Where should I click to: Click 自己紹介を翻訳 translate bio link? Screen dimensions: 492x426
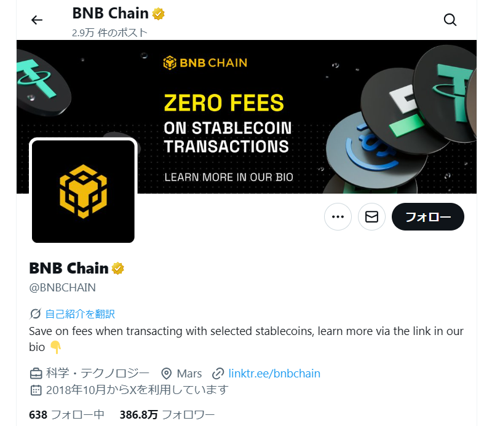[x=80, y=314]
